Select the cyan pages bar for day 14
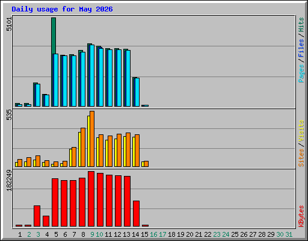The height and width of the screenshot is (241, 308). [x=137, y=92]
